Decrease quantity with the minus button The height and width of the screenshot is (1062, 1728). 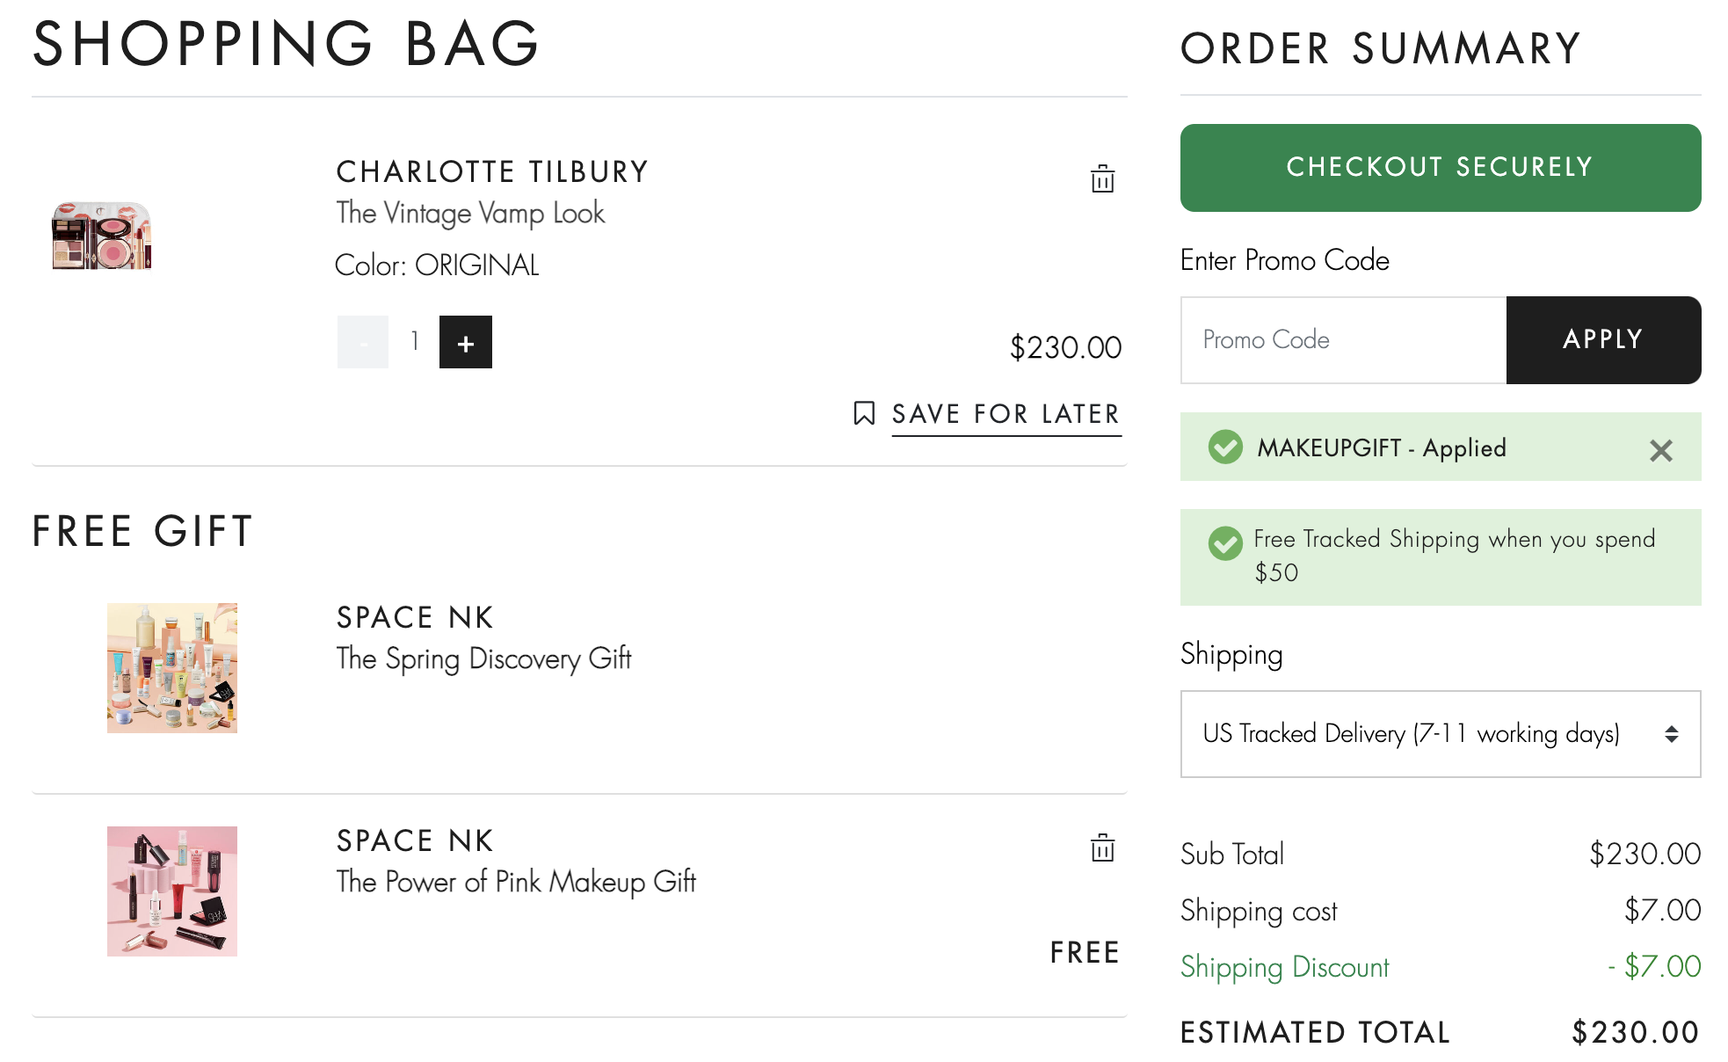coord(363,342)
